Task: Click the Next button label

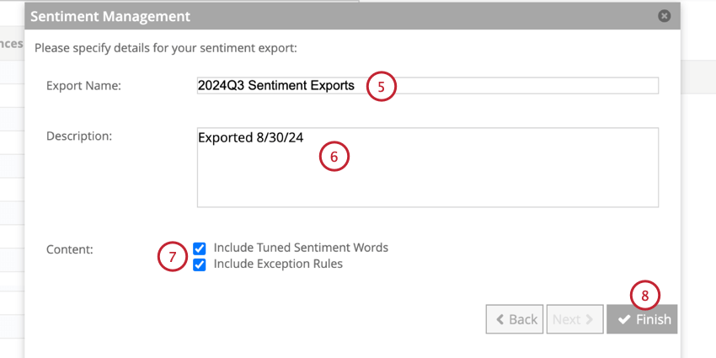Action: [567, 319]
